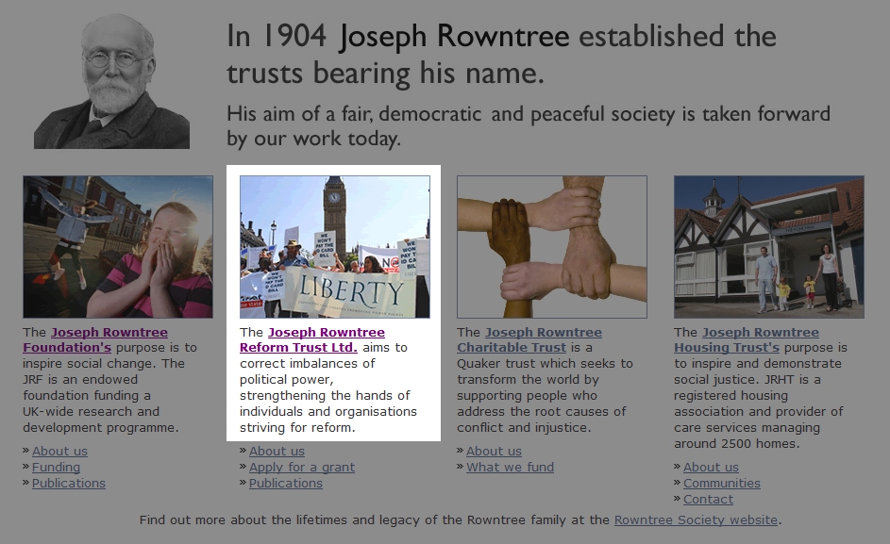Follow the Joseph Rowntree Housing Trust's link

pos(747,339)
